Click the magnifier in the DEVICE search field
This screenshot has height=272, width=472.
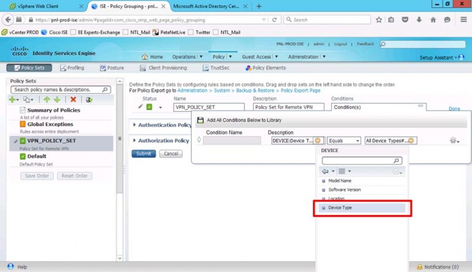pyautogui.click(x=396, y=161)
